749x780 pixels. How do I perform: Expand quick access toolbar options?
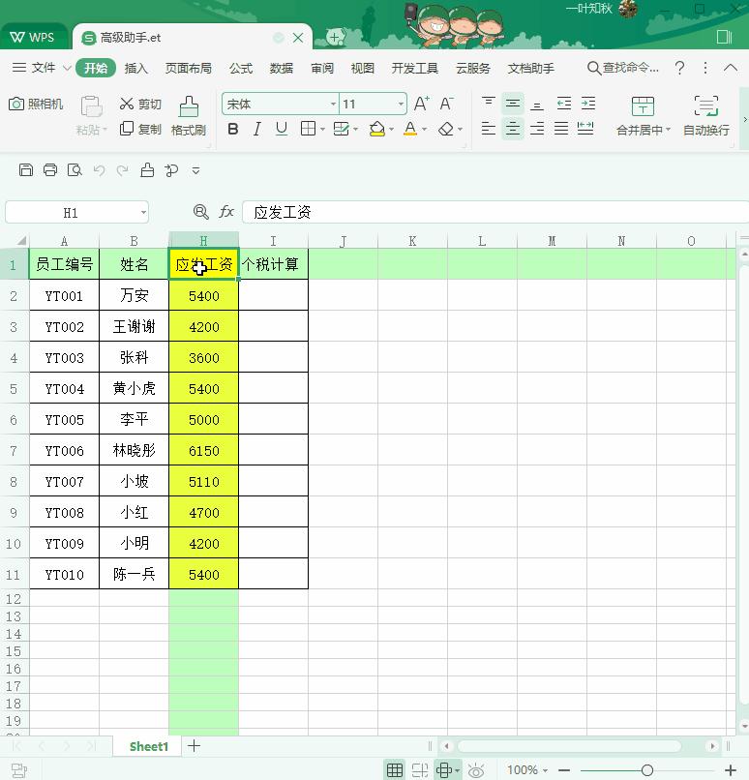(x=195, y=171)
